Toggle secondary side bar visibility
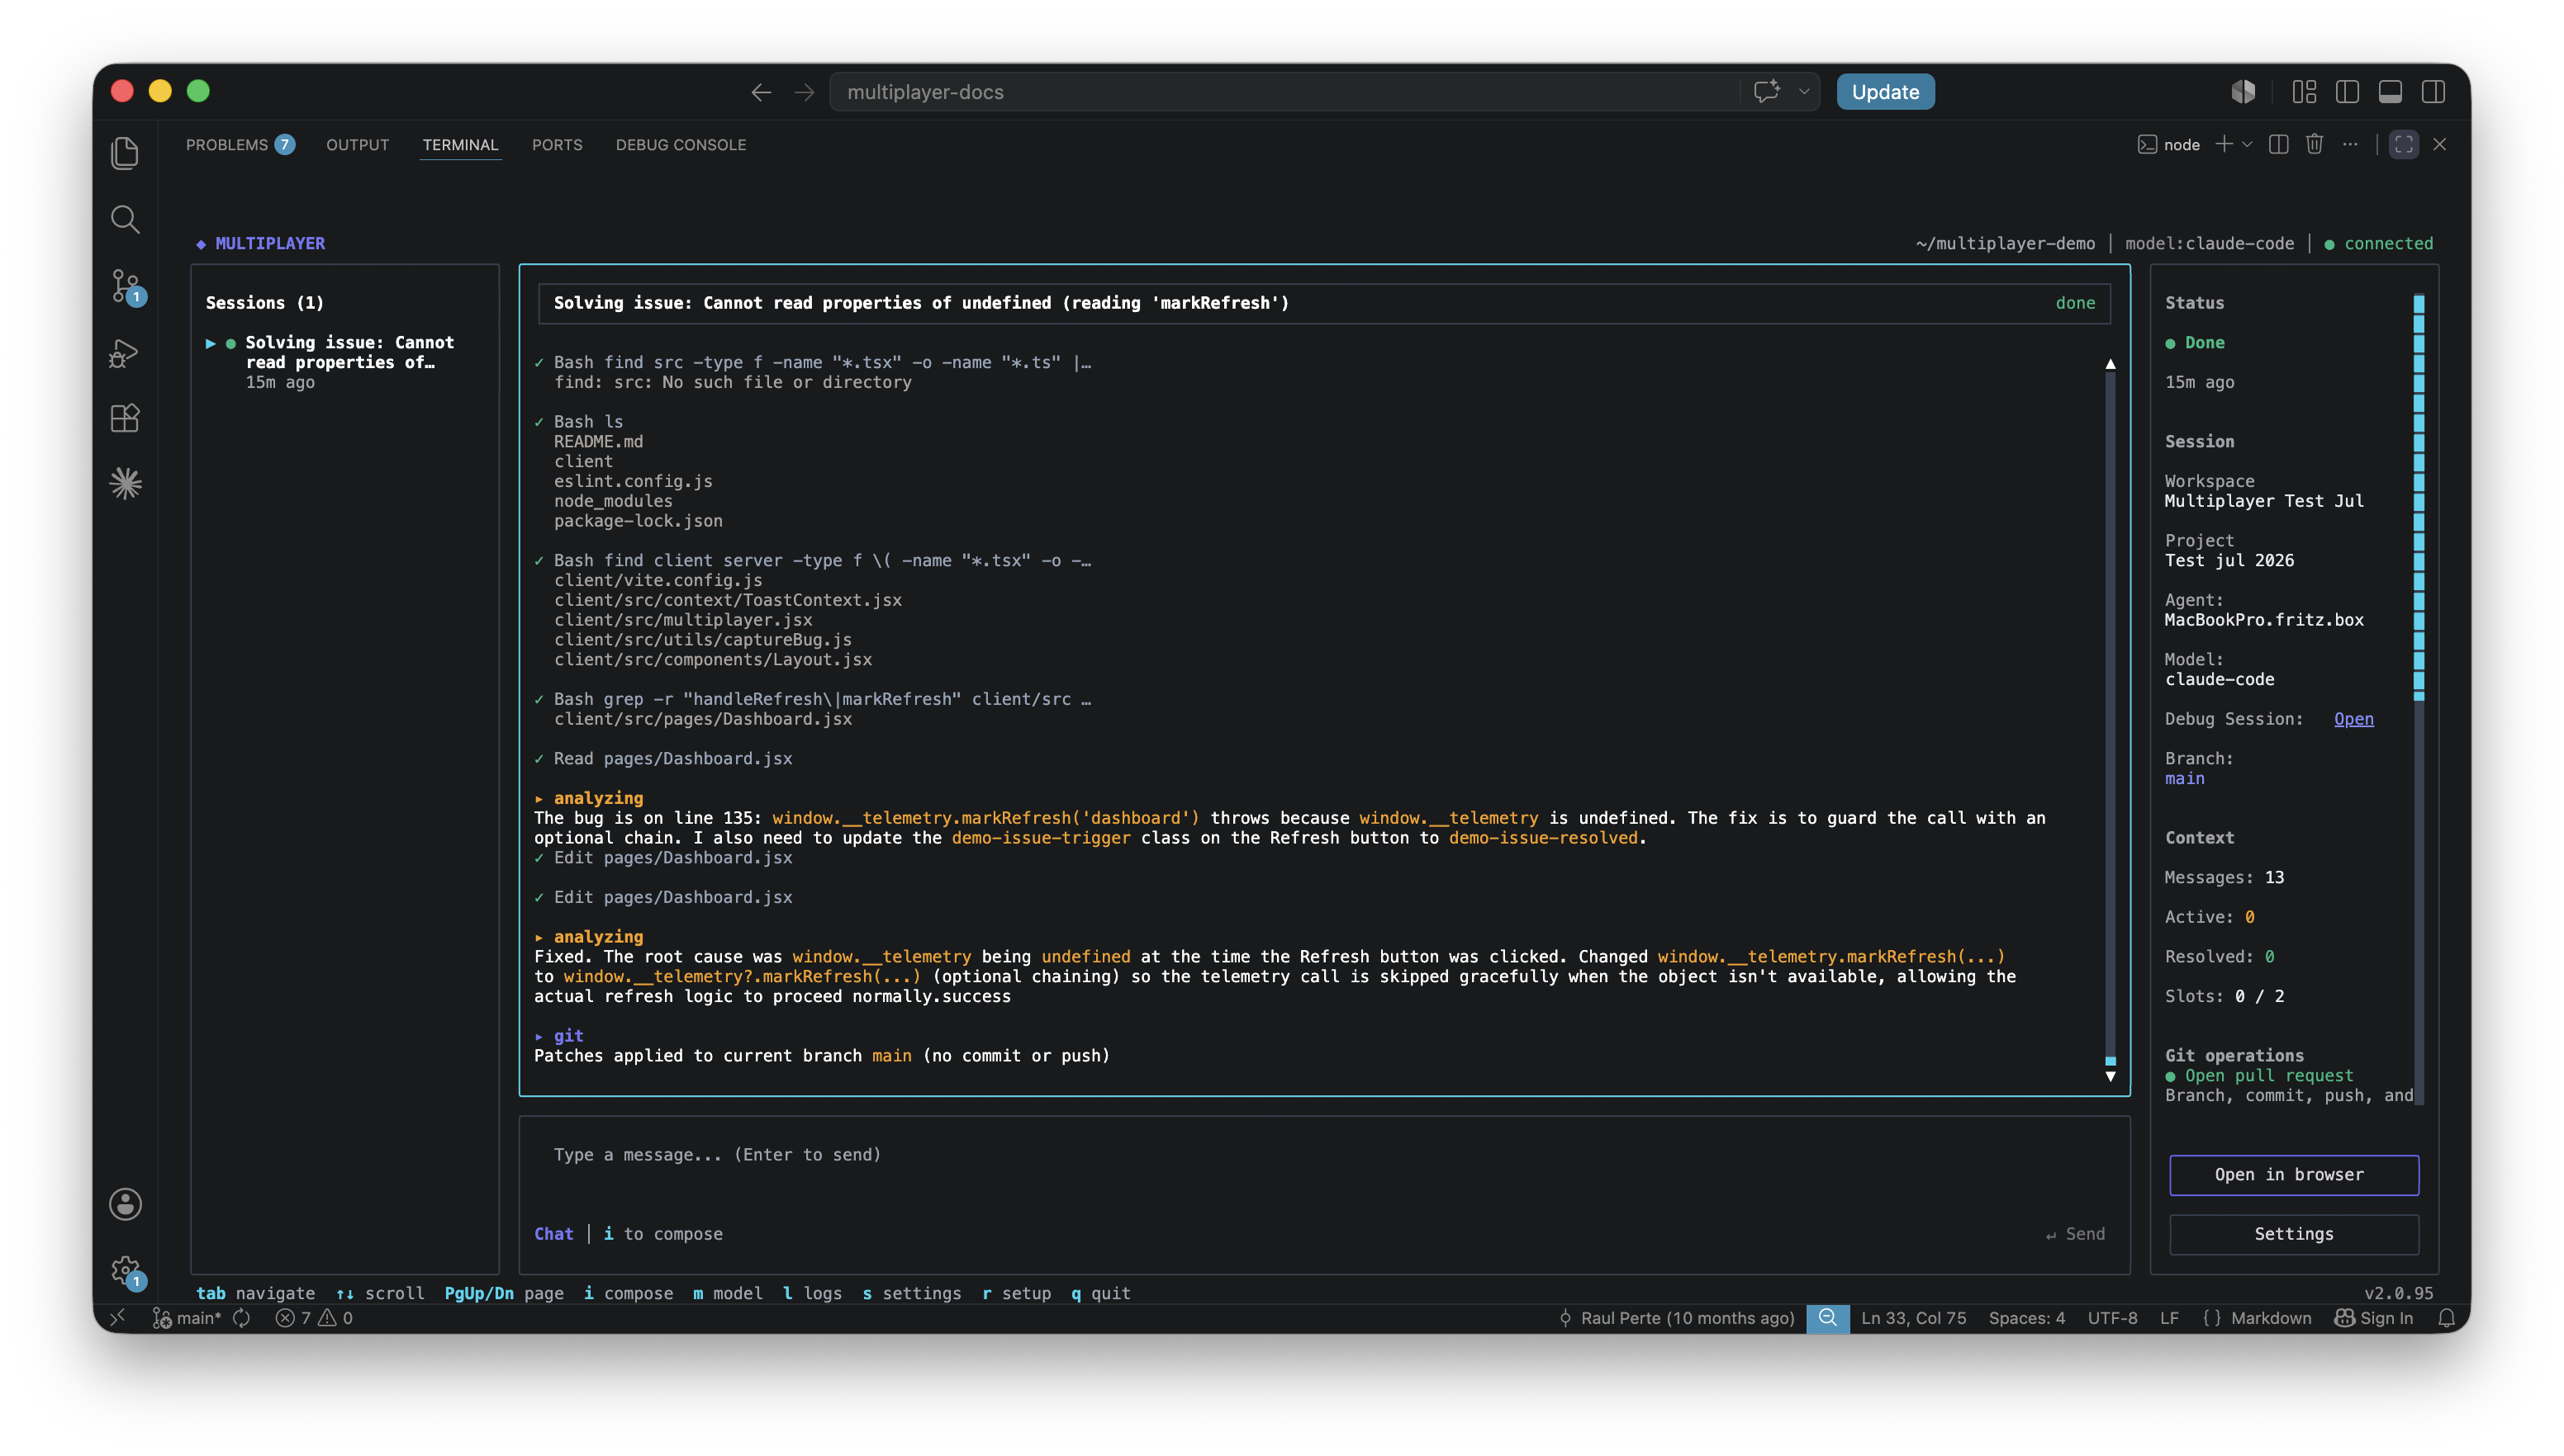The height and width of the screenshot is (1456, 2564). point(2433,92)
